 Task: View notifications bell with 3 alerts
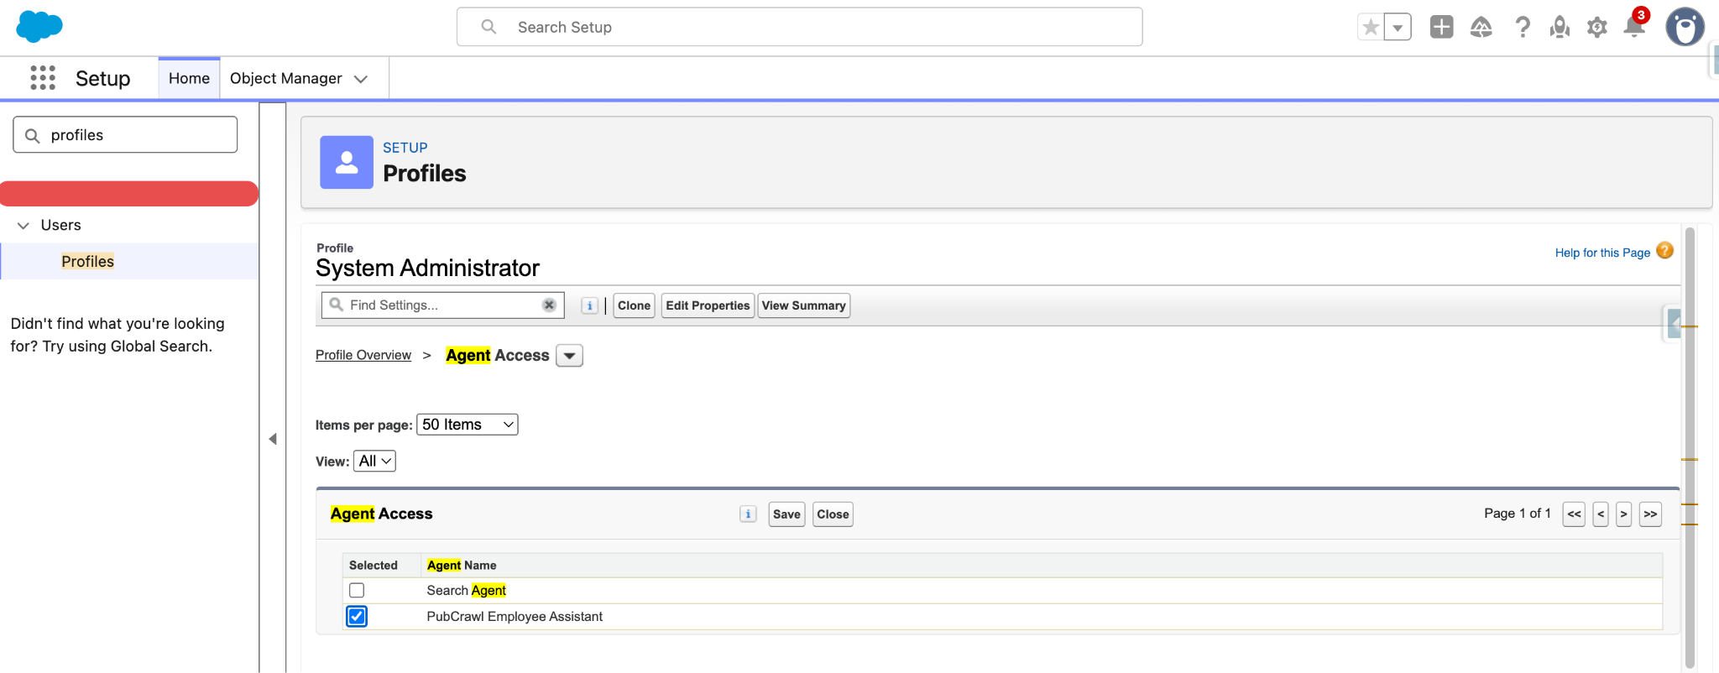point(1635,25)
